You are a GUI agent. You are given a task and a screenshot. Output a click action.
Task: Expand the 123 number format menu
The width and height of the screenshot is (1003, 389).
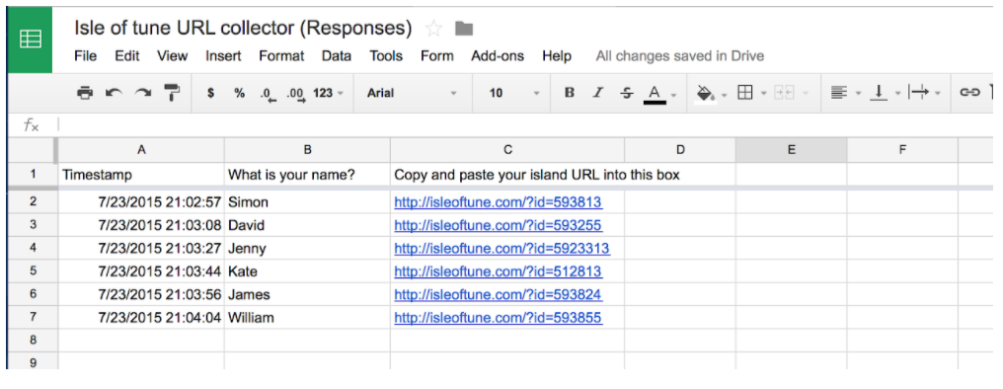(x=328, y=93)
